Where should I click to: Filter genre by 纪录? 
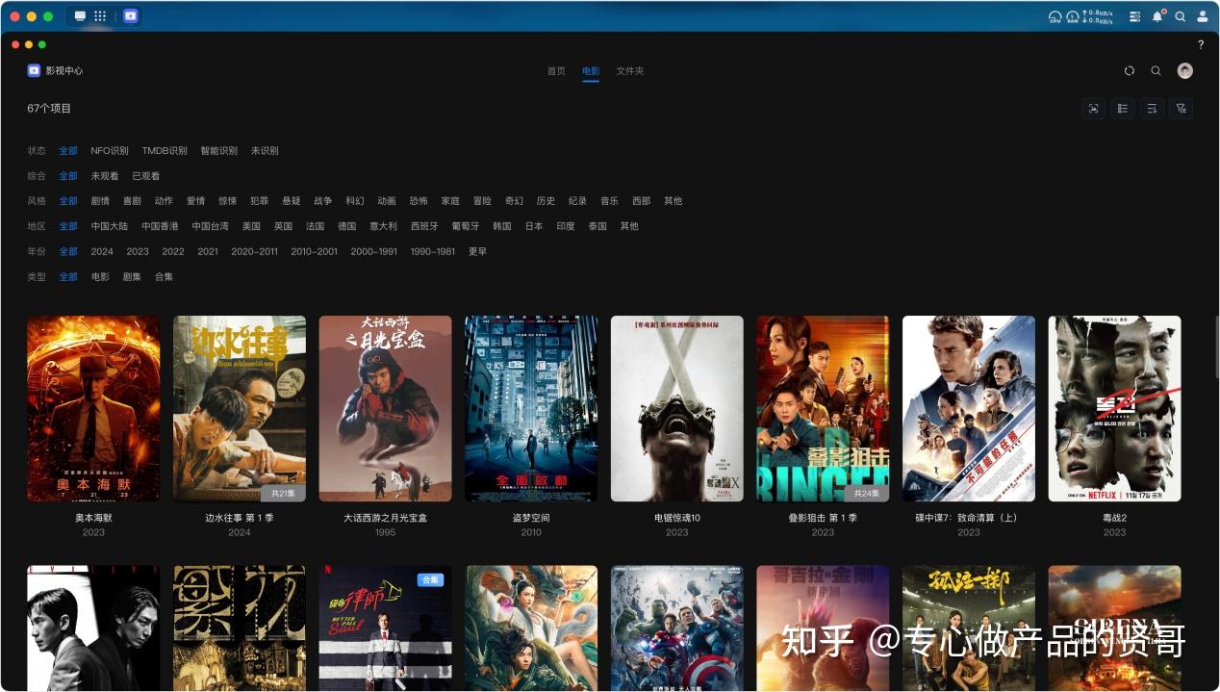577,201
